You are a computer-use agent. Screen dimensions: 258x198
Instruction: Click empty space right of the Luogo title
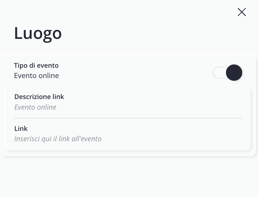pyautogui.click(x=146, y=33)
